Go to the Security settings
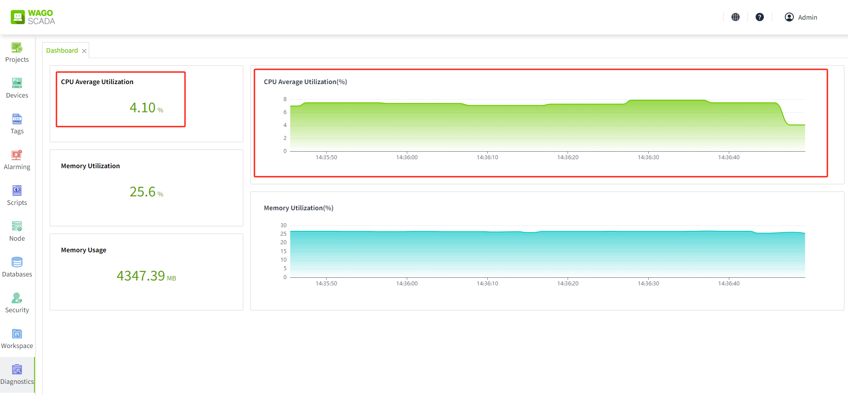This screenshot has width=848, height=395. (x=17, y=303)
